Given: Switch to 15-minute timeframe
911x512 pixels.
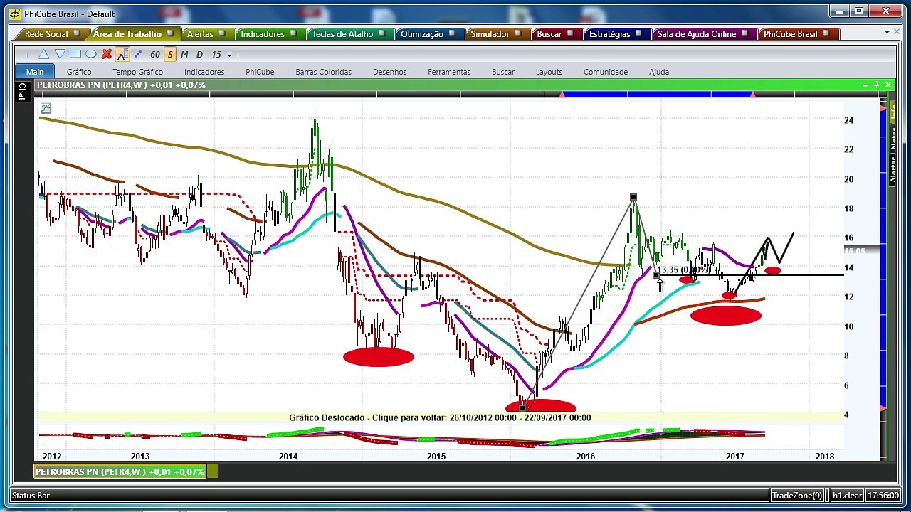Looking at the screenshot, I should pyautogui.click(x=216, y=54).
